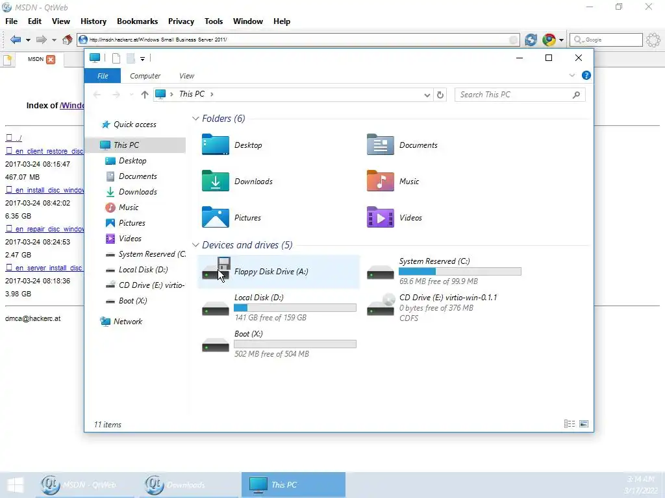
Task: Open a new tab in QtWeb
Action: (7, 60)
